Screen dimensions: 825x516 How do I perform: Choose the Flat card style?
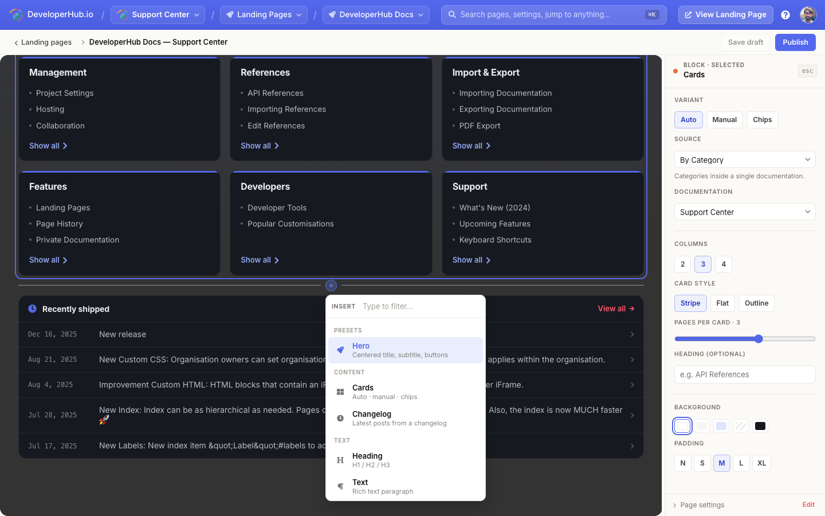pyautogui.click(x=722, y=303)
